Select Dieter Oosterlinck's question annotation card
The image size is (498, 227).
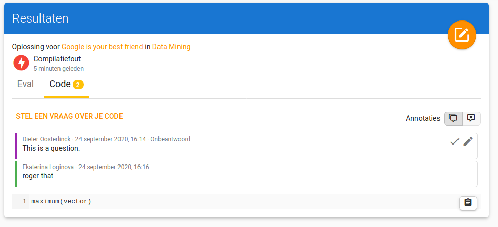click(x=247, y=146)
